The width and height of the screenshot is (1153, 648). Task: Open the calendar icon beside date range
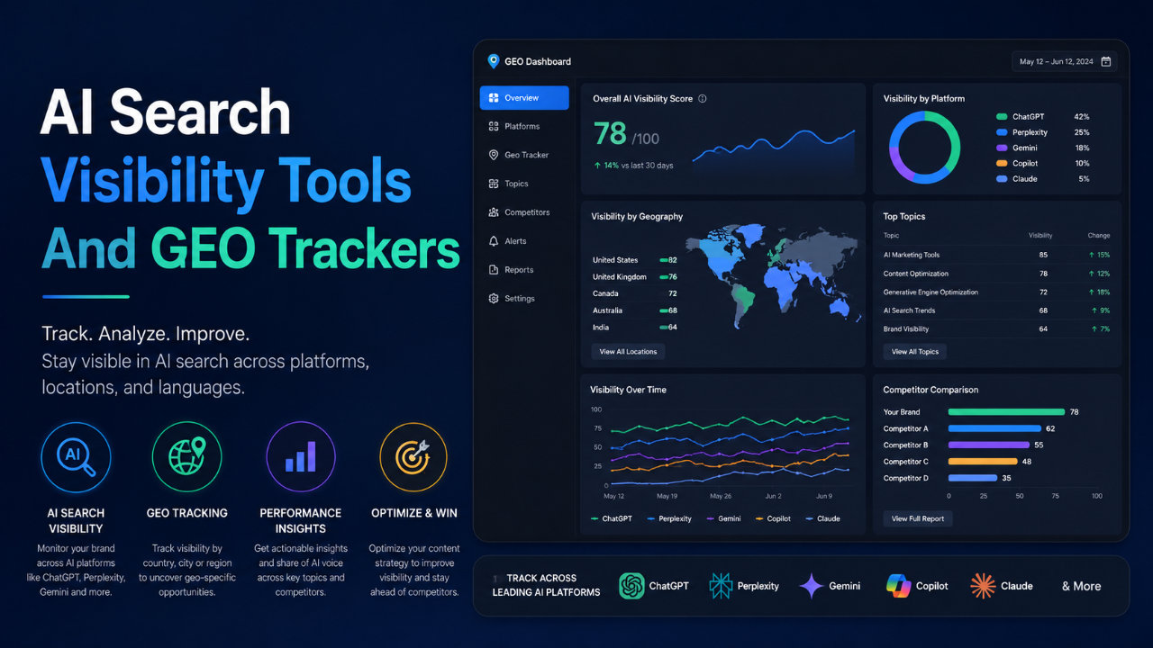point(1106,61)
